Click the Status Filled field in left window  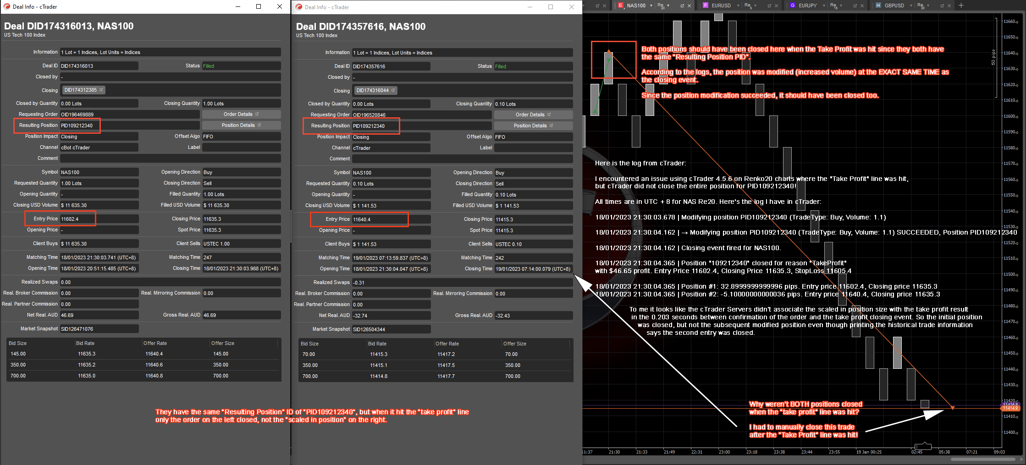(x=241, y=66)
